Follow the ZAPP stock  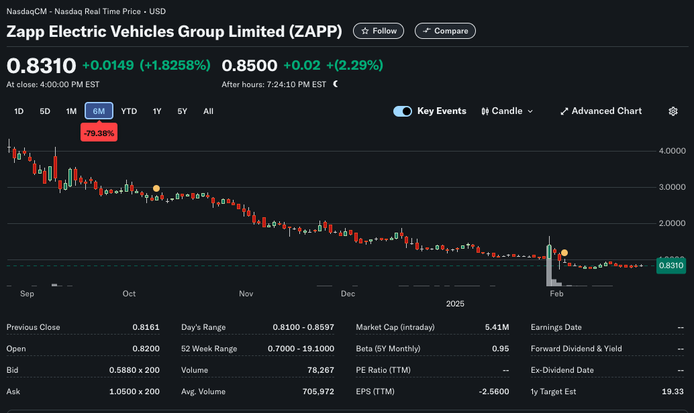point(379,31)
